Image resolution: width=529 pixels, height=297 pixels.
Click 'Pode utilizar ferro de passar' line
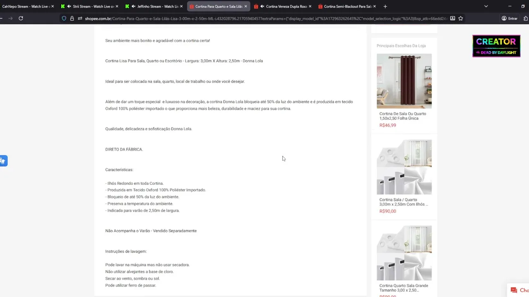tap(131, 285)
